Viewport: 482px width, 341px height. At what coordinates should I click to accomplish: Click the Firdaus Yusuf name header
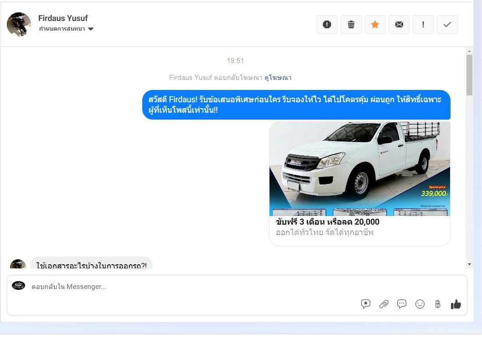[x=63, y=18]
